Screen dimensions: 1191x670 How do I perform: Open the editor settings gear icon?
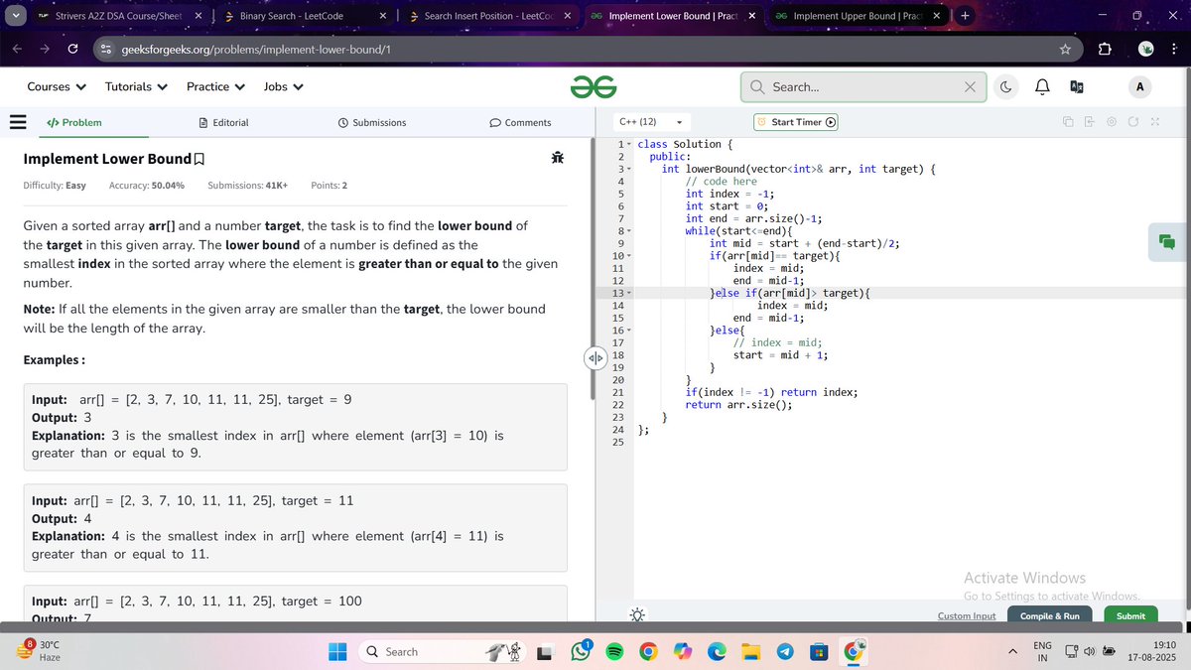1112,122
